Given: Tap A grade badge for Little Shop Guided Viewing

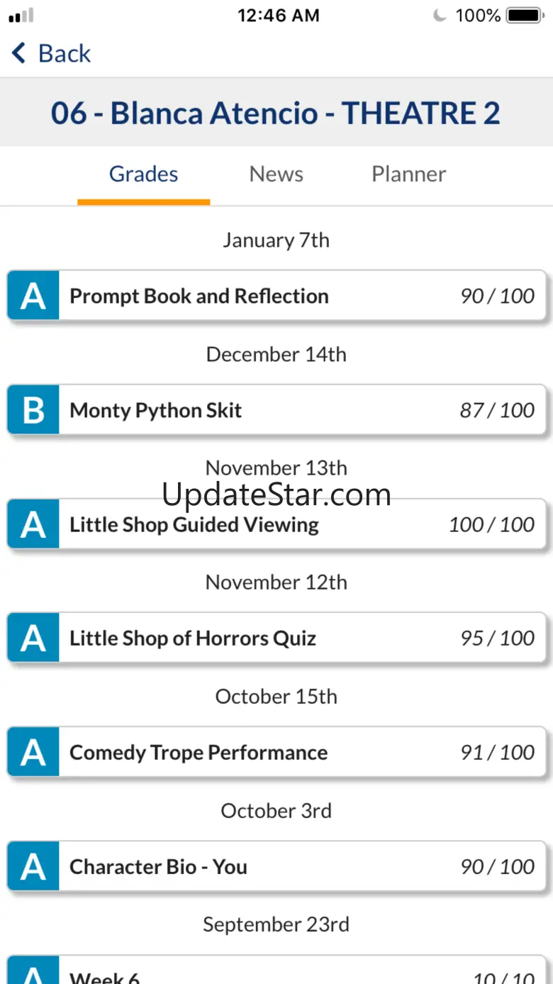Looking at the screenshot, I should point(33,525).
